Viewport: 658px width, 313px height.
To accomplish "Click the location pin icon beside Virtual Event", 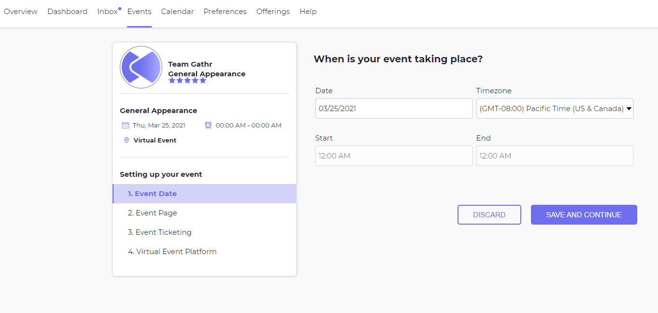I will 127,140.
